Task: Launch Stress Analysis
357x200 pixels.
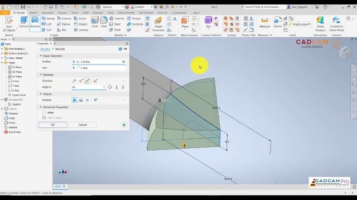Action: click(320, 24)
